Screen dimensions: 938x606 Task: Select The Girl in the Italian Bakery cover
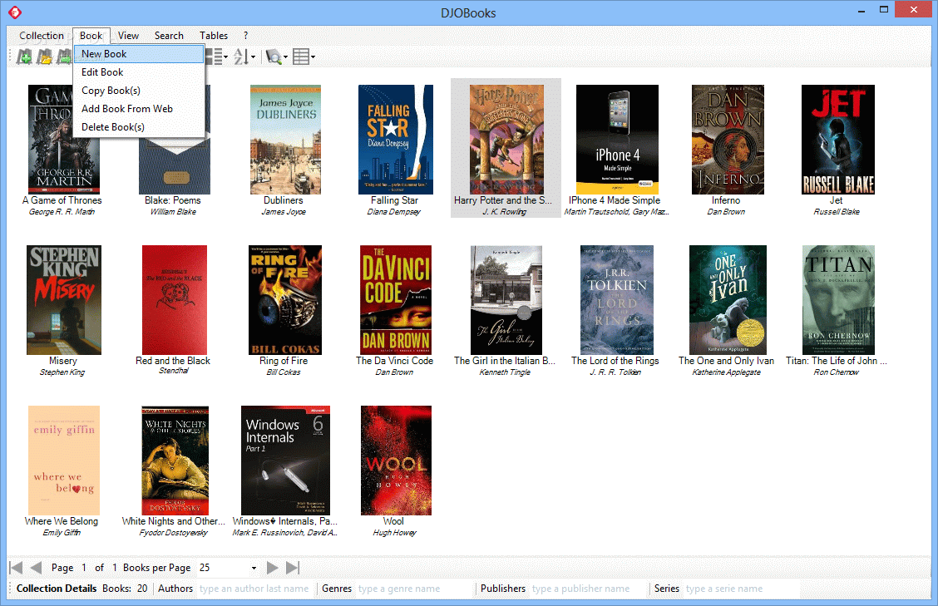(506, 300)
